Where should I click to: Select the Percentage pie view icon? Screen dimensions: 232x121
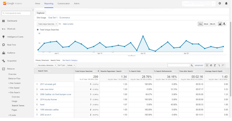(x=211, y=65)
